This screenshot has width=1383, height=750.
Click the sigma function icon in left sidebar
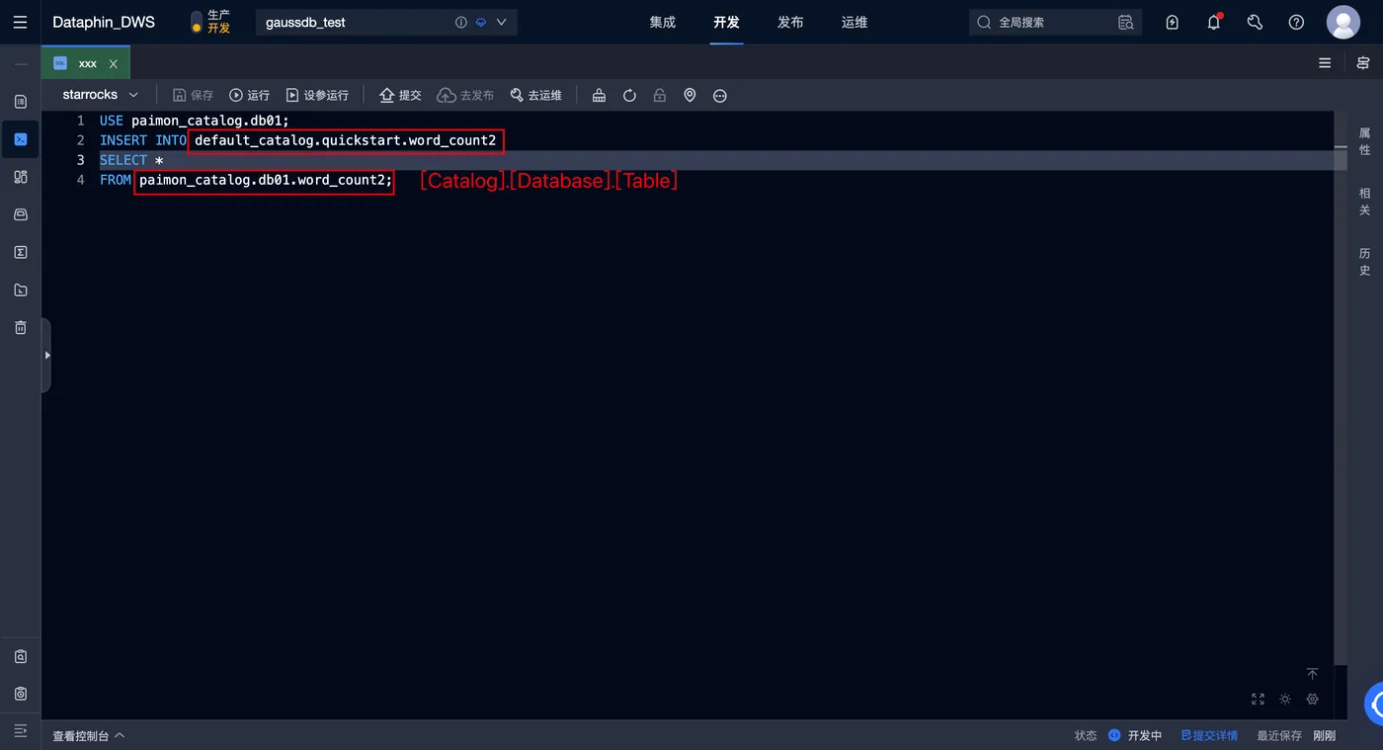click(21, 252)
